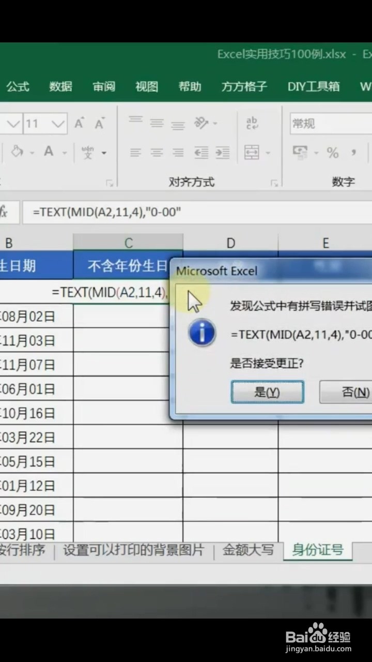The width and height of the screenshot is (372, 662).
Task: Apply font color with A icon
Action: pyautogui.click(x=49, y=152)
